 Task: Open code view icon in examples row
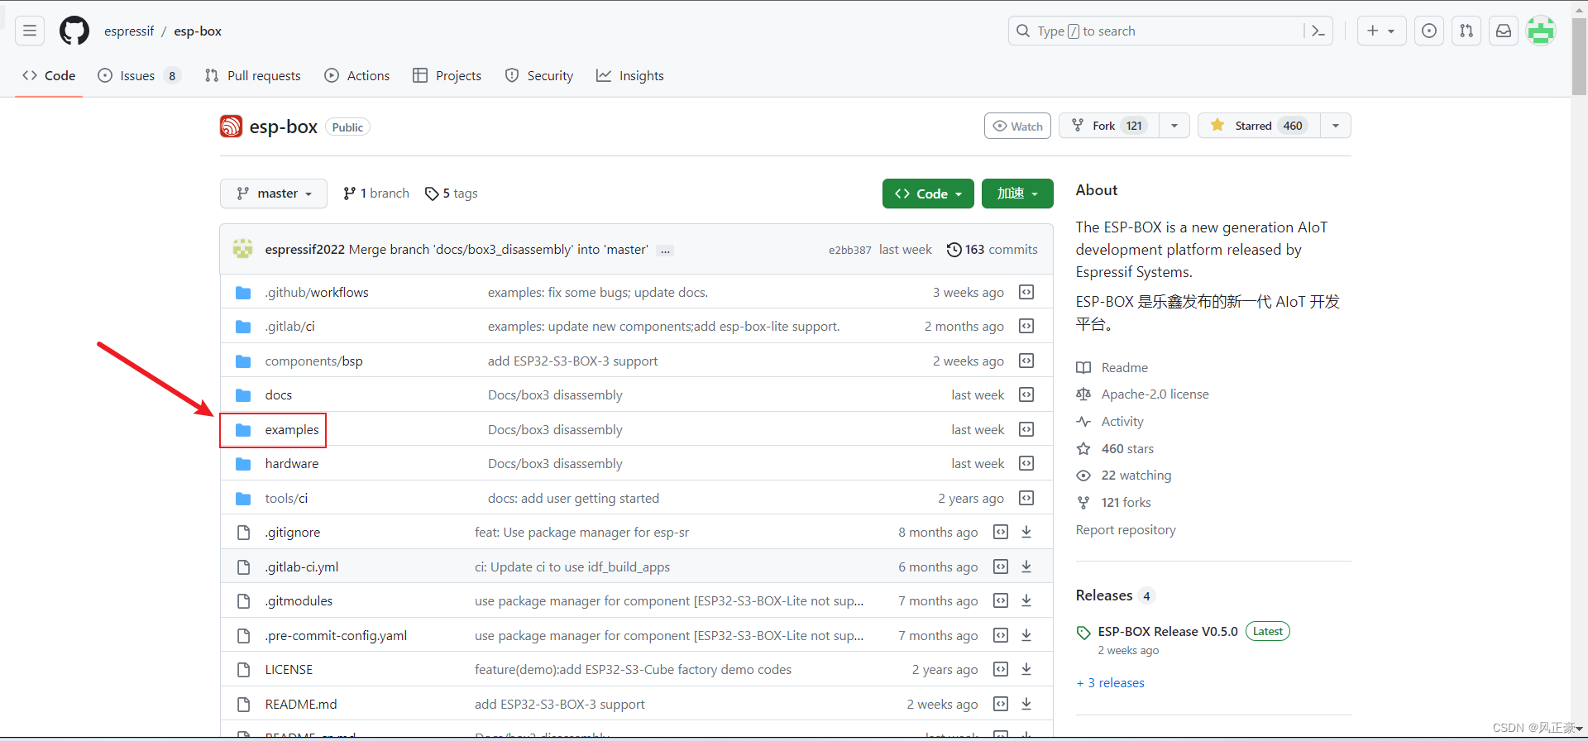coord(1026,429)
